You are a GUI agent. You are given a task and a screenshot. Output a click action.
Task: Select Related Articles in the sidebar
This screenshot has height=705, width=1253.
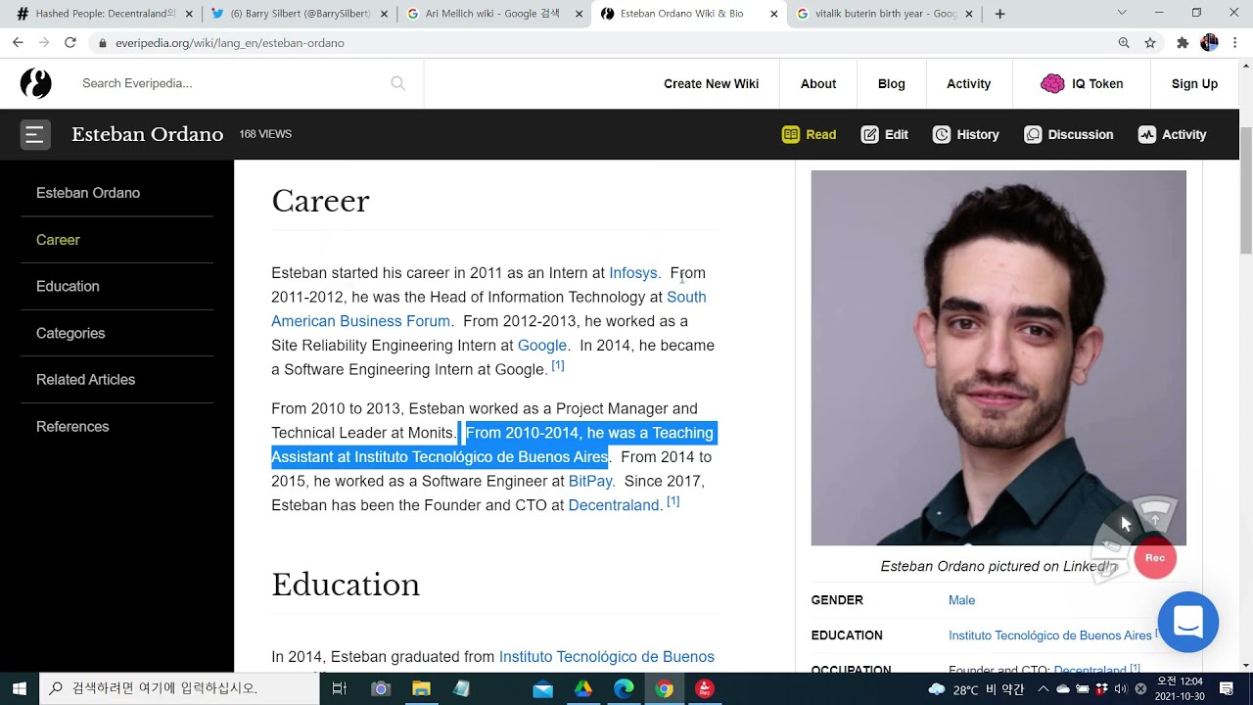click(x=85, y=380)
